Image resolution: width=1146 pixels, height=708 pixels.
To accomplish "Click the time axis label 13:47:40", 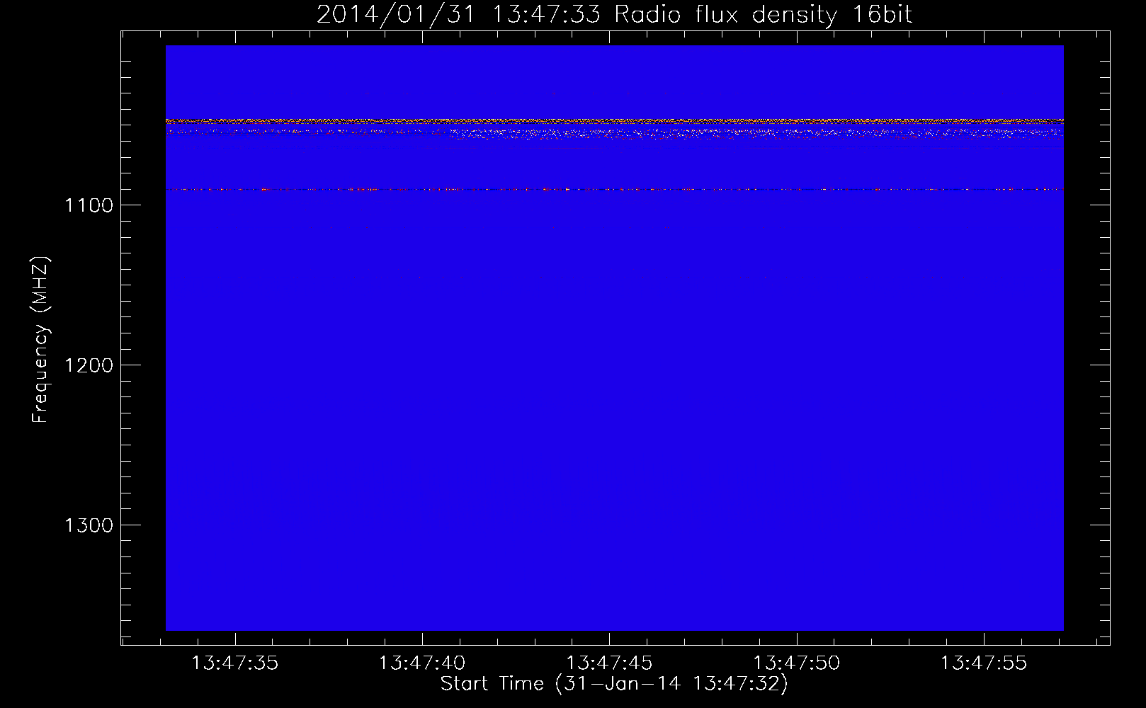I will pos(422,663).
